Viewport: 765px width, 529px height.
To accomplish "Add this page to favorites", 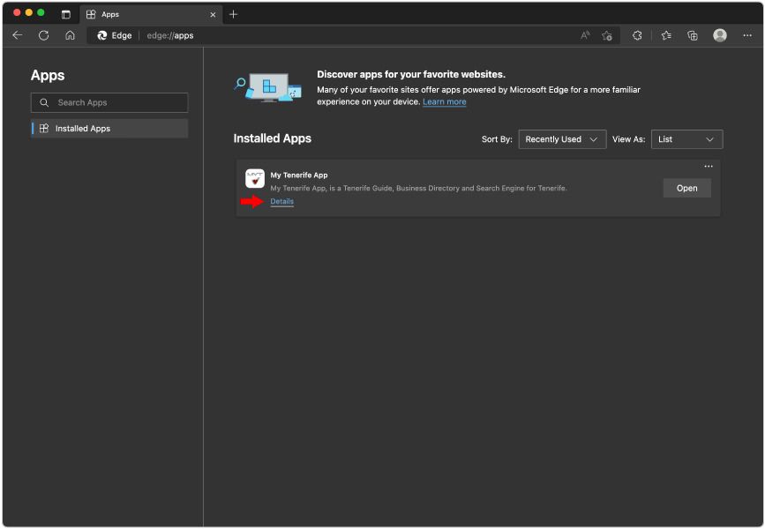I will coord(607,35).
